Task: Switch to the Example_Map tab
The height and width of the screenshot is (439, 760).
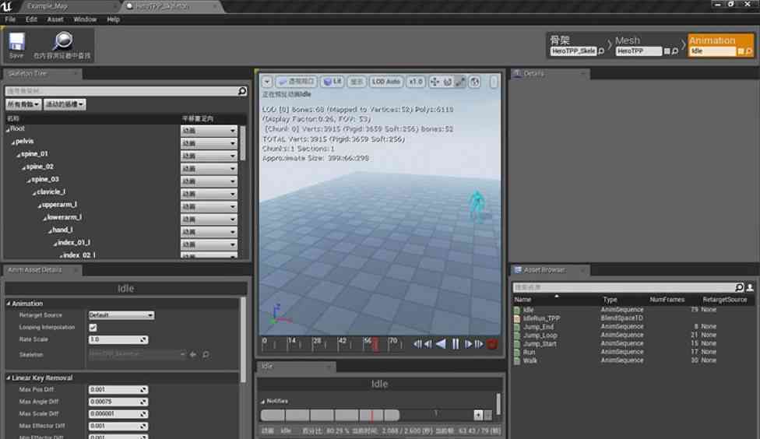Action: [68, 6]
